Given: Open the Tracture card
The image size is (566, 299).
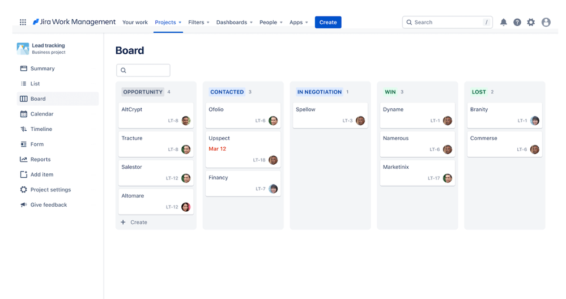Looking at the screenshot, I should pos(156,144).
